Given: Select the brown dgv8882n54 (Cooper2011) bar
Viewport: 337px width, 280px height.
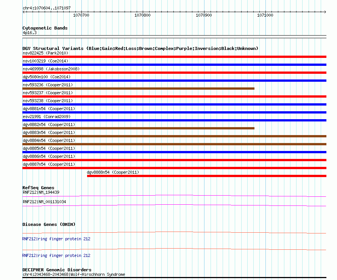Looking at the screenshot, I should tap(139, 128).
